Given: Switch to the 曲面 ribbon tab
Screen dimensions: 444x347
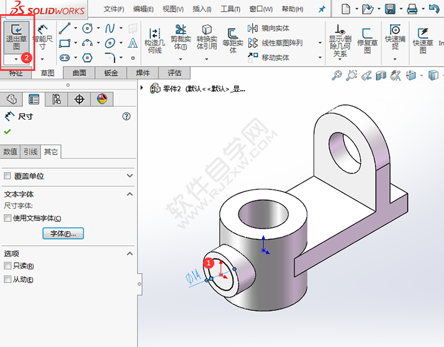Looking at the screenshot, I should [x=79, y=73].
